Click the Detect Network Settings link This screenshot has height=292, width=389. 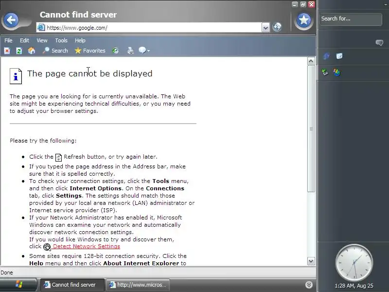click(x=87, y=246)
